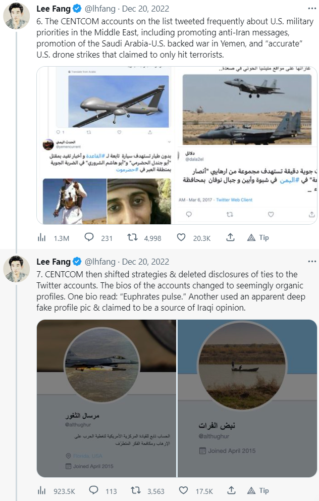
Task: Open Lee Fang's name on tweet 7
Action: (54, 262)
